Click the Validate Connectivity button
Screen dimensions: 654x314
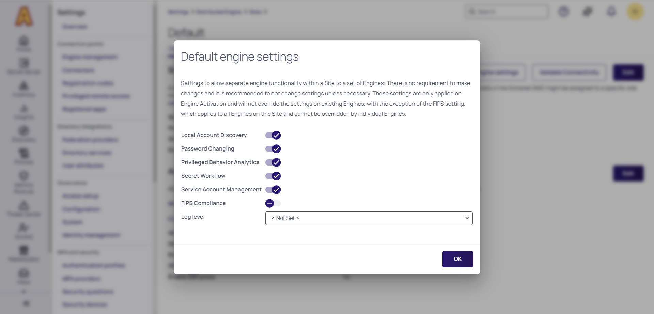[x=569, y=72]
